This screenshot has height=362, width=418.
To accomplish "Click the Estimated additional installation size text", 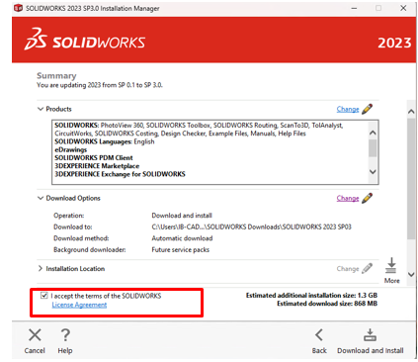I will click(311, 295).
